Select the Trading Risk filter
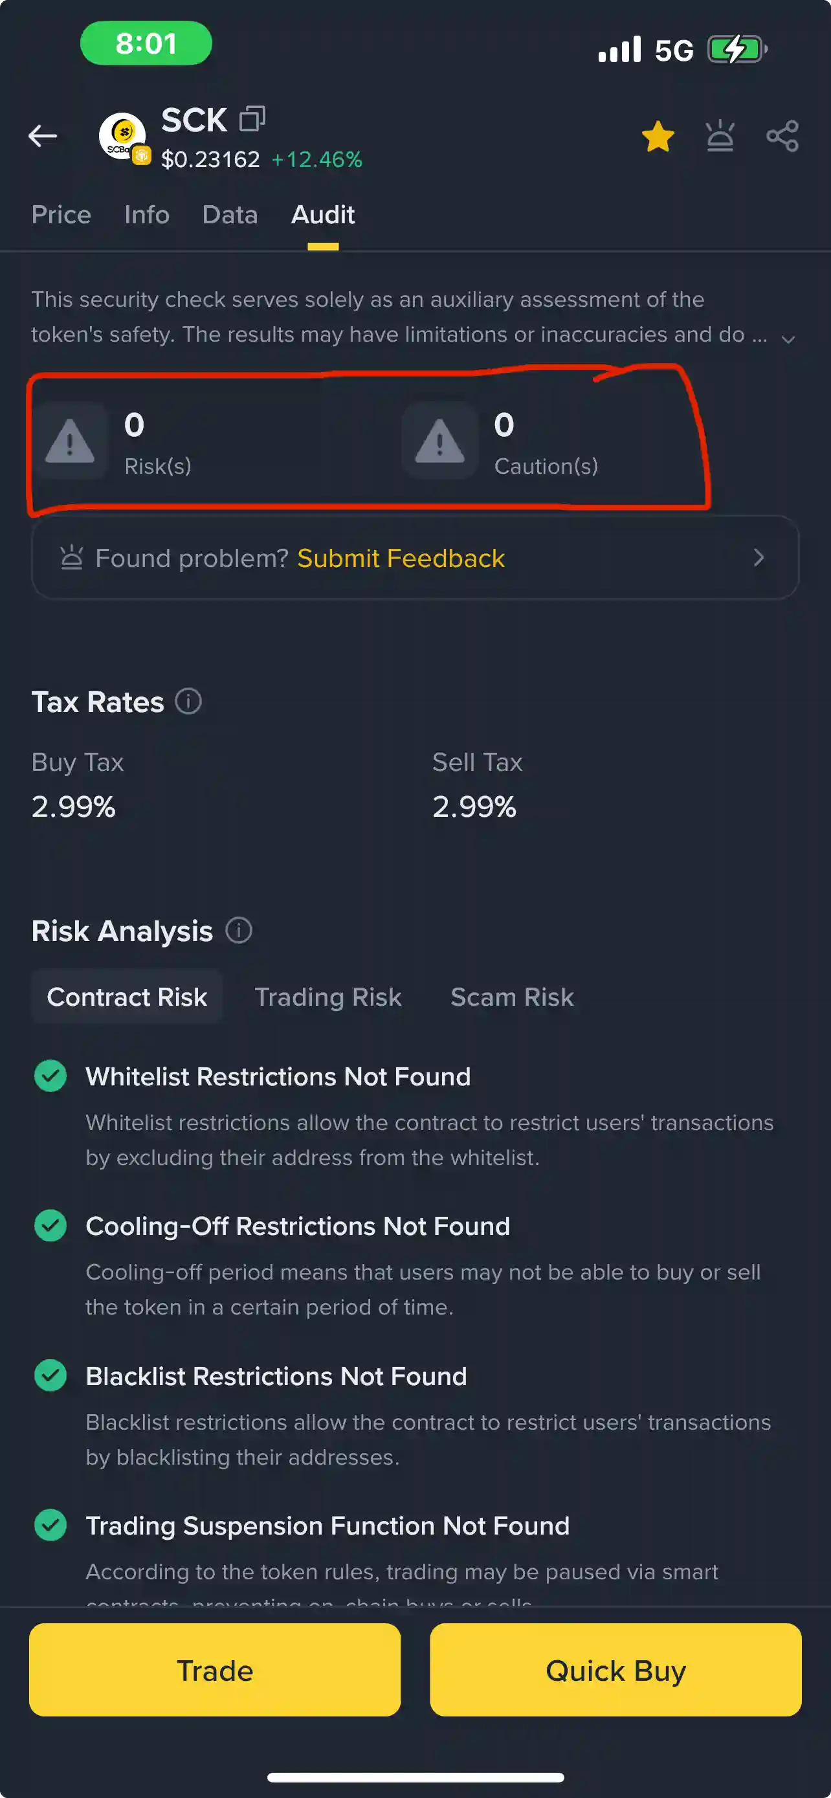This screenshot has width=831, height=1798. (328, 997)
